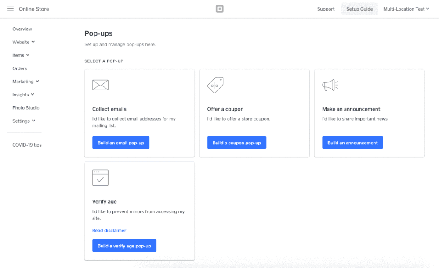The width and height of the screenshot is (439, 268).
Task: Open the Multi-Location Test account dropdown
Action: (406, 9)
